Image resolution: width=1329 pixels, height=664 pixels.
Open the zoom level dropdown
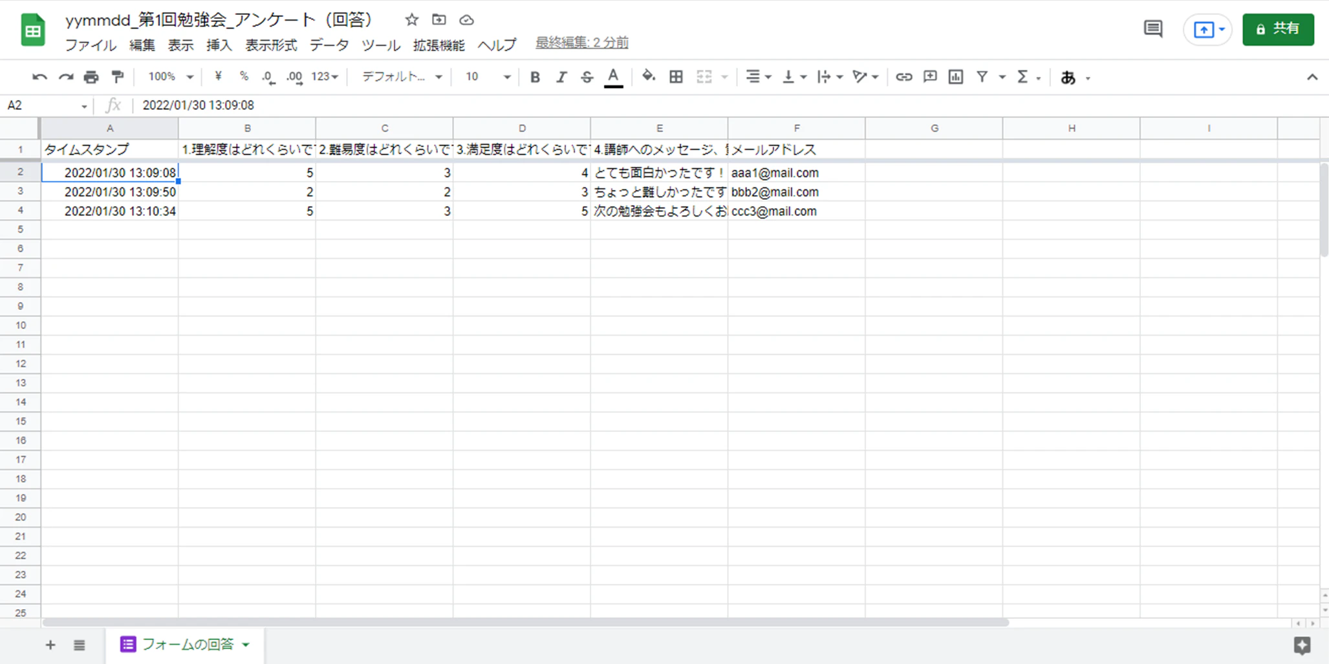(x=170, y=77)
